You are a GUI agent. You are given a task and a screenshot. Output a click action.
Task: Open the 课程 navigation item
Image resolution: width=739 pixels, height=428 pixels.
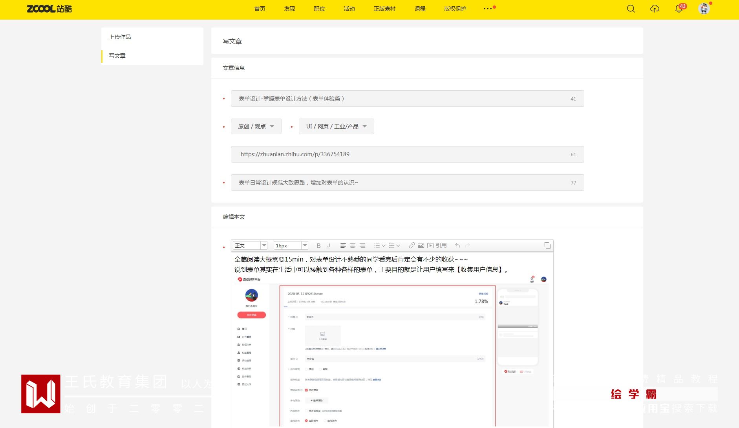pos(420,9)
